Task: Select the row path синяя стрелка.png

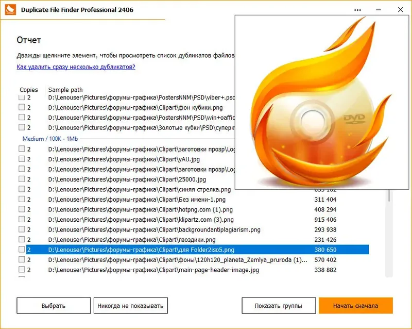Action: [139, 189]
